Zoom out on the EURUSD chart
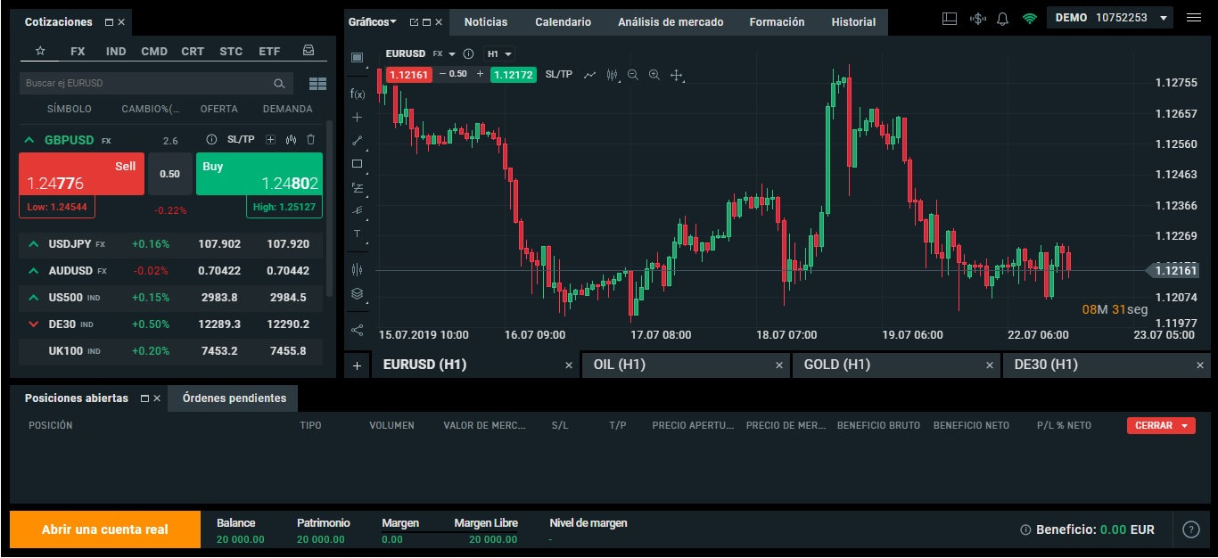 (633, 76)
